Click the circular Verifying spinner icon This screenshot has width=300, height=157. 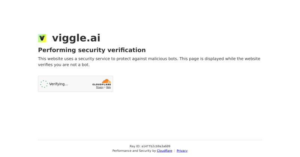[x=44, y=84]
